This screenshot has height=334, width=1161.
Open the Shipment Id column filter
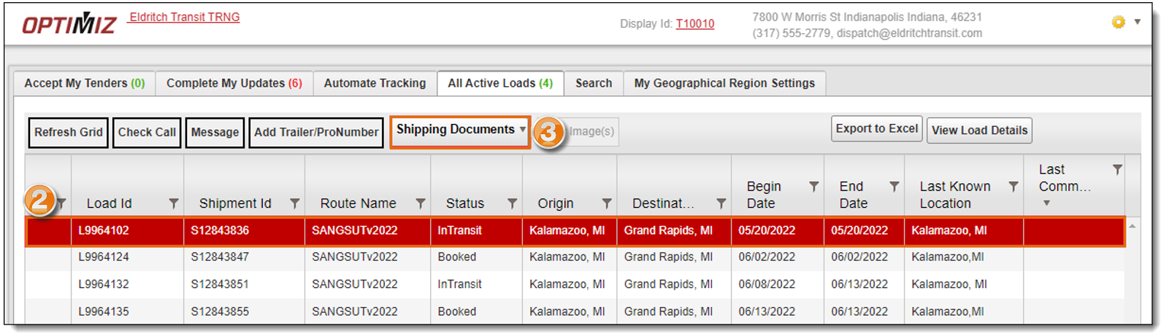pyautogui.click(x=294, y=203)
